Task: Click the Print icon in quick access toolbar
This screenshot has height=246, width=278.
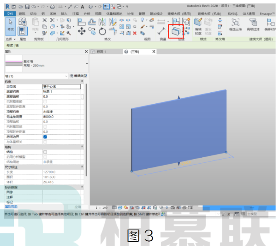Action: pyautogui.click(x=52, y=7)
